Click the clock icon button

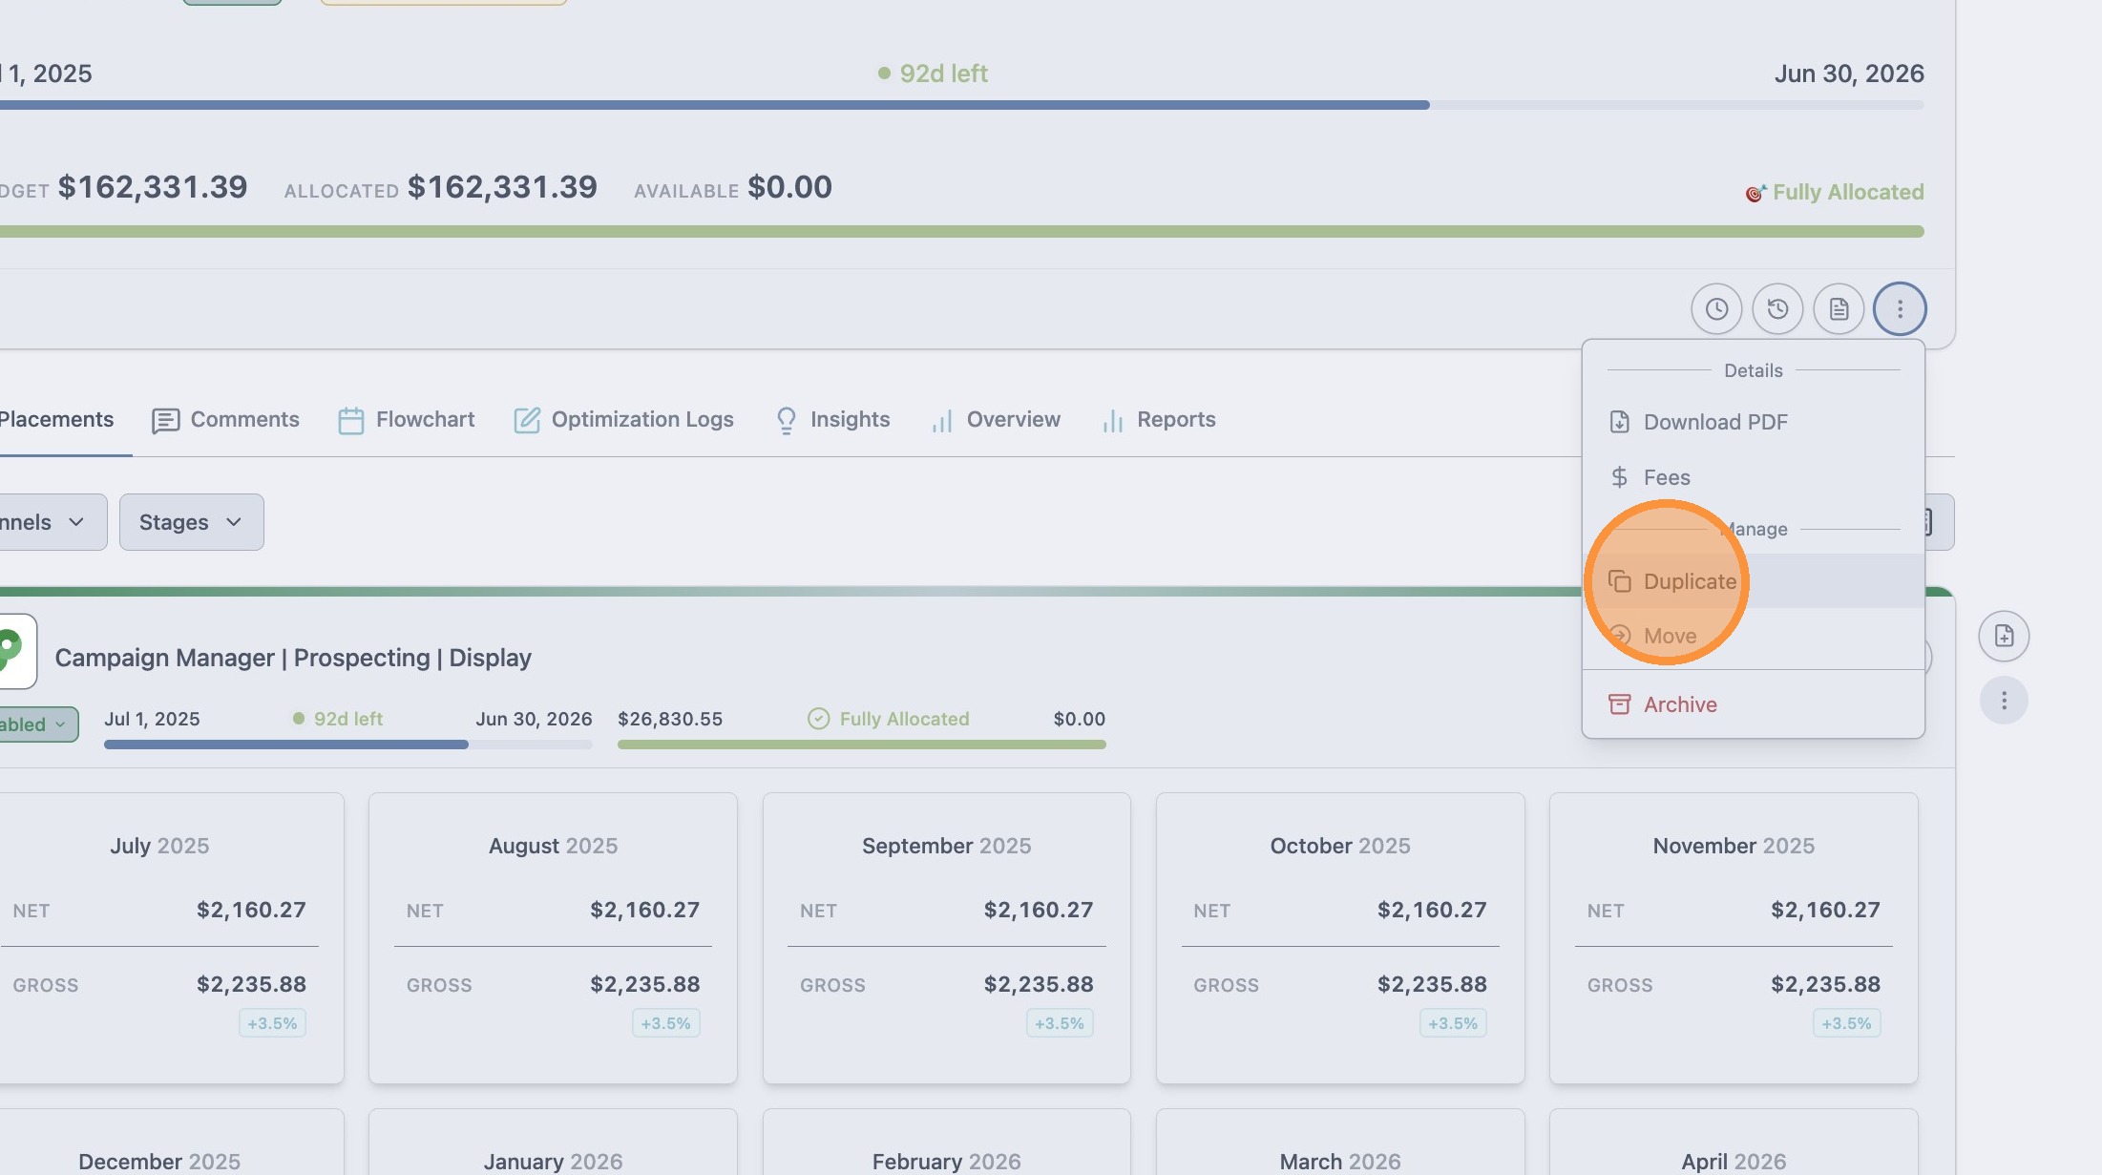click(1716, 309)
